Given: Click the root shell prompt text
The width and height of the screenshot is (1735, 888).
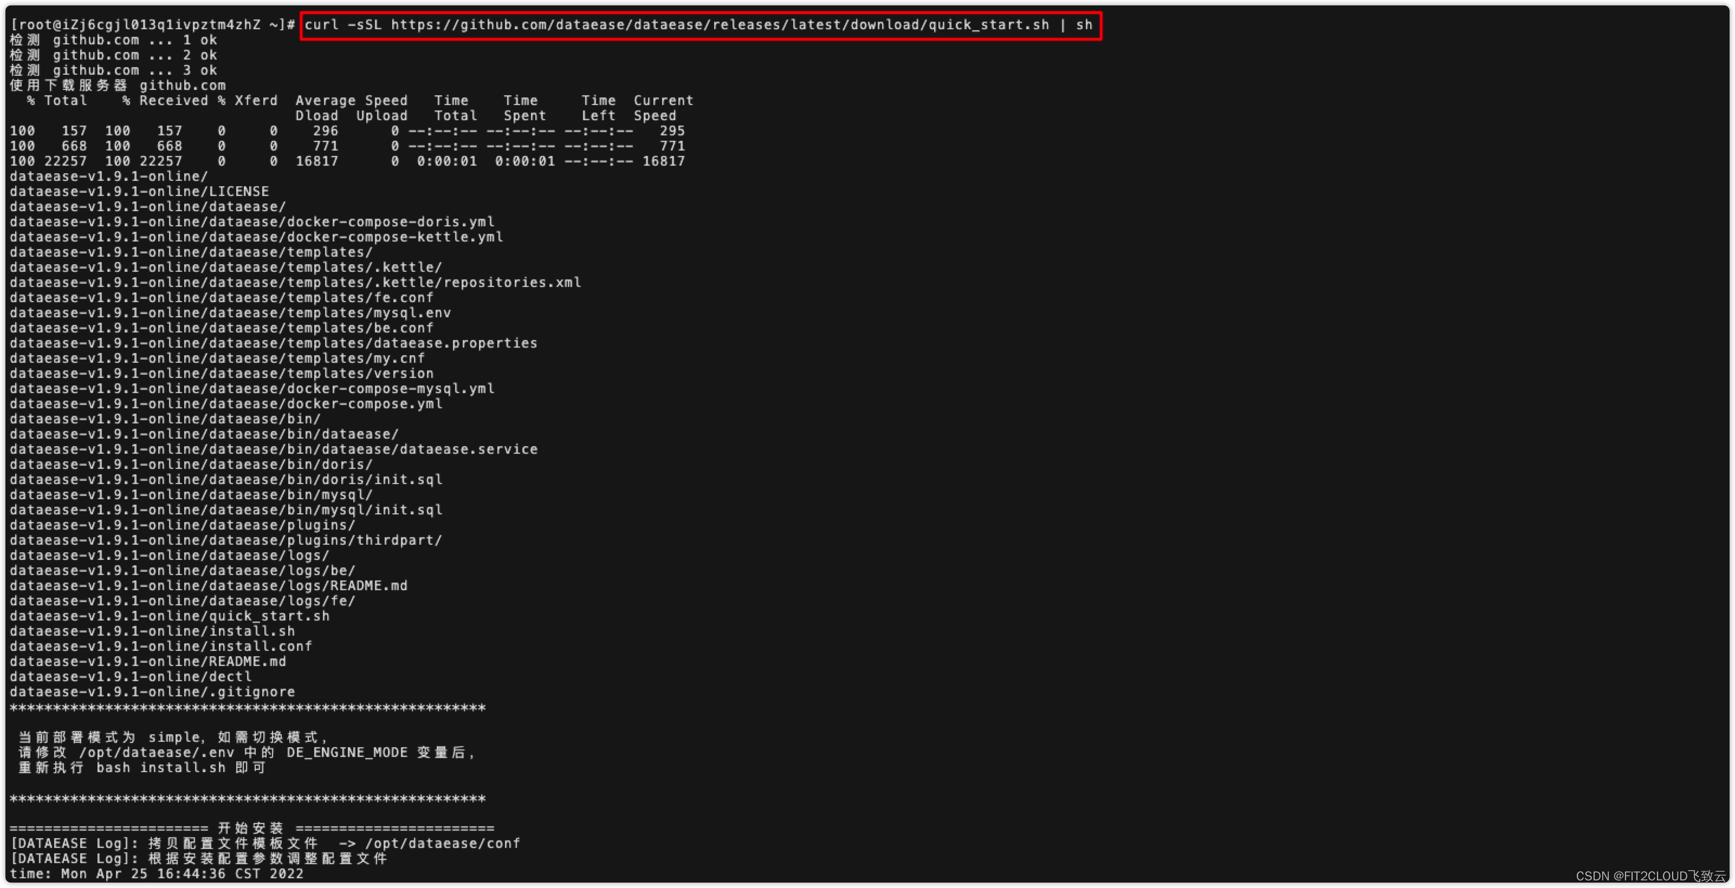Looking at the screenshot, I should pyautogui.click(x=152, y=25).
